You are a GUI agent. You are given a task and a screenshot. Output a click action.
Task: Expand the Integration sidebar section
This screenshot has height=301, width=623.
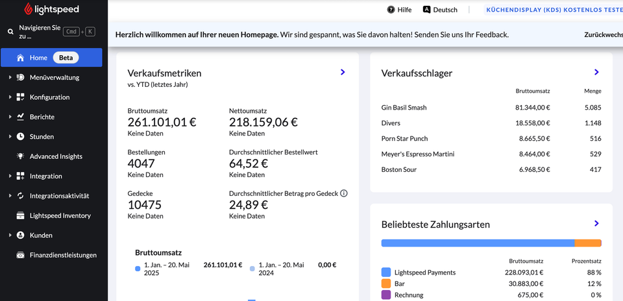click(10, 176)
